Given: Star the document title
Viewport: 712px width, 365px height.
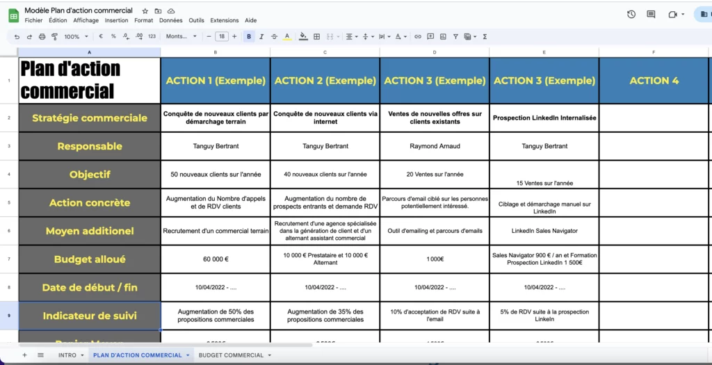Looking at the screenshot, I should point(145,11).
